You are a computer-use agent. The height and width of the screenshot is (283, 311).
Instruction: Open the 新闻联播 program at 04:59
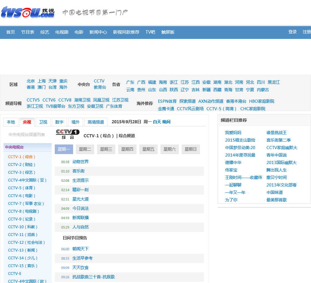pyautogui.click(x=81, y=218)
